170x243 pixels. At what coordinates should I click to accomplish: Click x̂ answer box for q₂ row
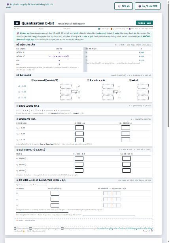click(79, 164)
